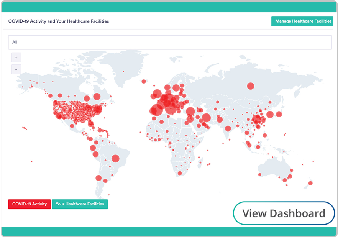Select the bubble on New Zealand
The image size is (338, 238).
pyautogui.click(x=310, y=183)
